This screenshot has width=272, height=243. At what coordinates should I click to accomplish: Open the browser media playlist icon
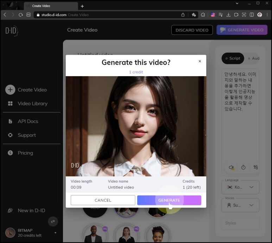[x=221, y=15]
